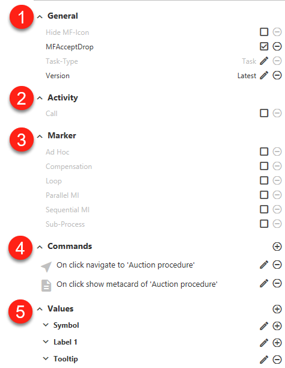Edit the navigate to 'Auction procedure' command
Viewport: 285px width, 368px height.
[264, 265]
